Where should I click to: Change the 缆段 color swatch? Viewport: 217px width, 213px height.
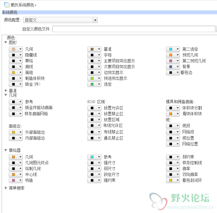coord(173,126)
